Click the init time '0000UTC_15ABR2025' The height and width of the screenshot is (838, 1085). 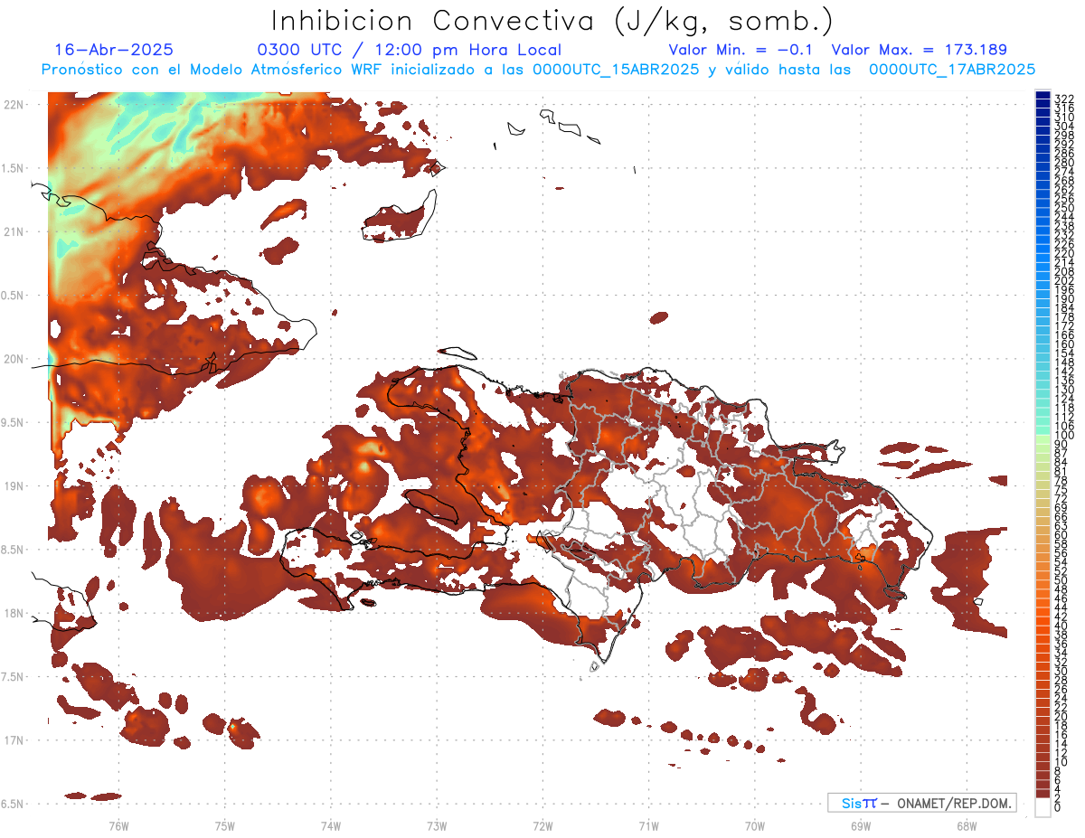pyautogui.click(x=615, y=69)
